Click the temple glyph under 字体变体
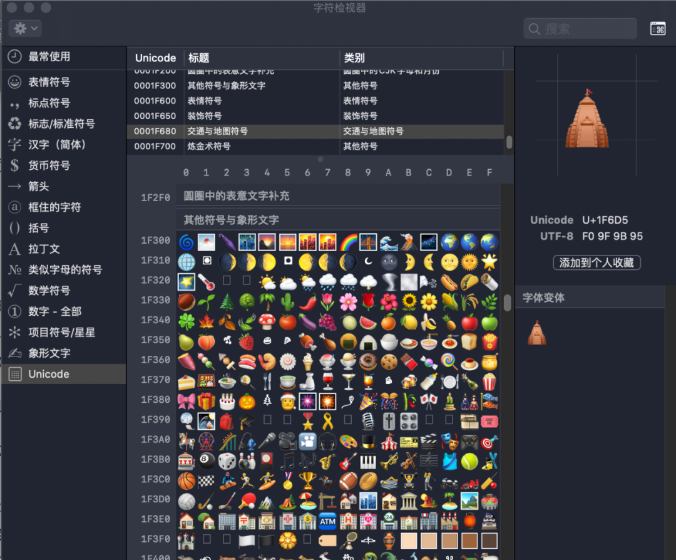Screen dimensions: 676x560 point(536,332)
